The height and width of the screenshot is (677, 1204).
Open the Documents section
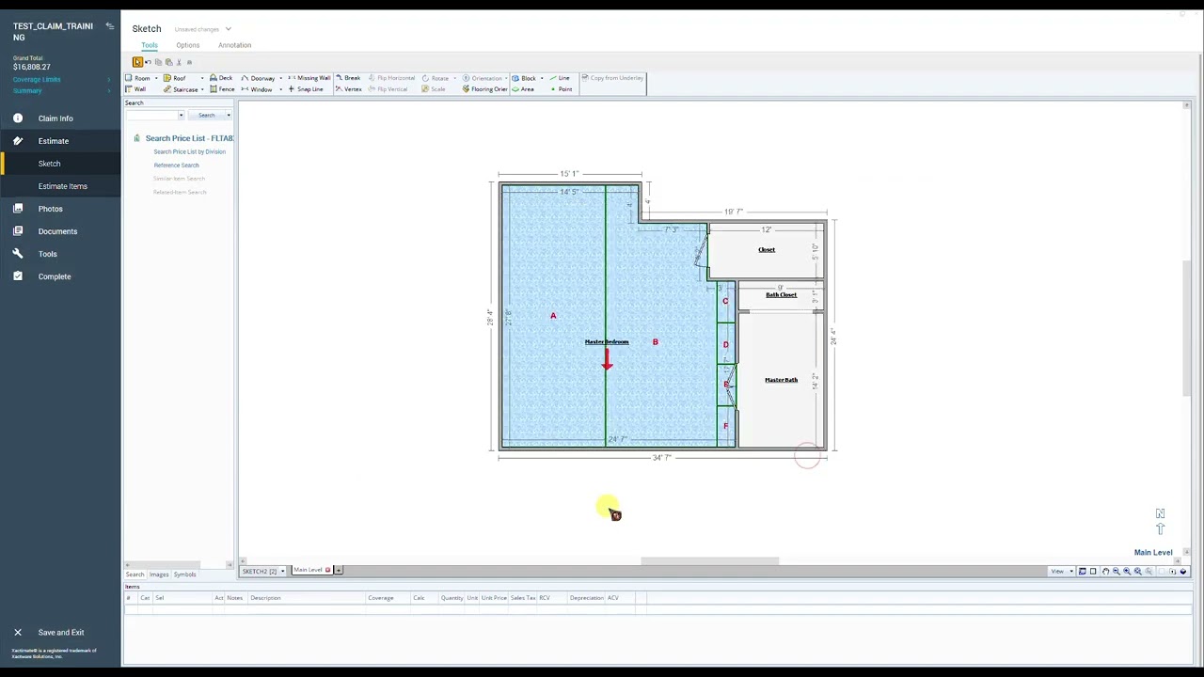[x=57, y=231]
